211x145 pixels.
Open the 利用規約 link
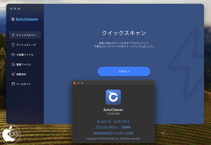pos(126,127)
